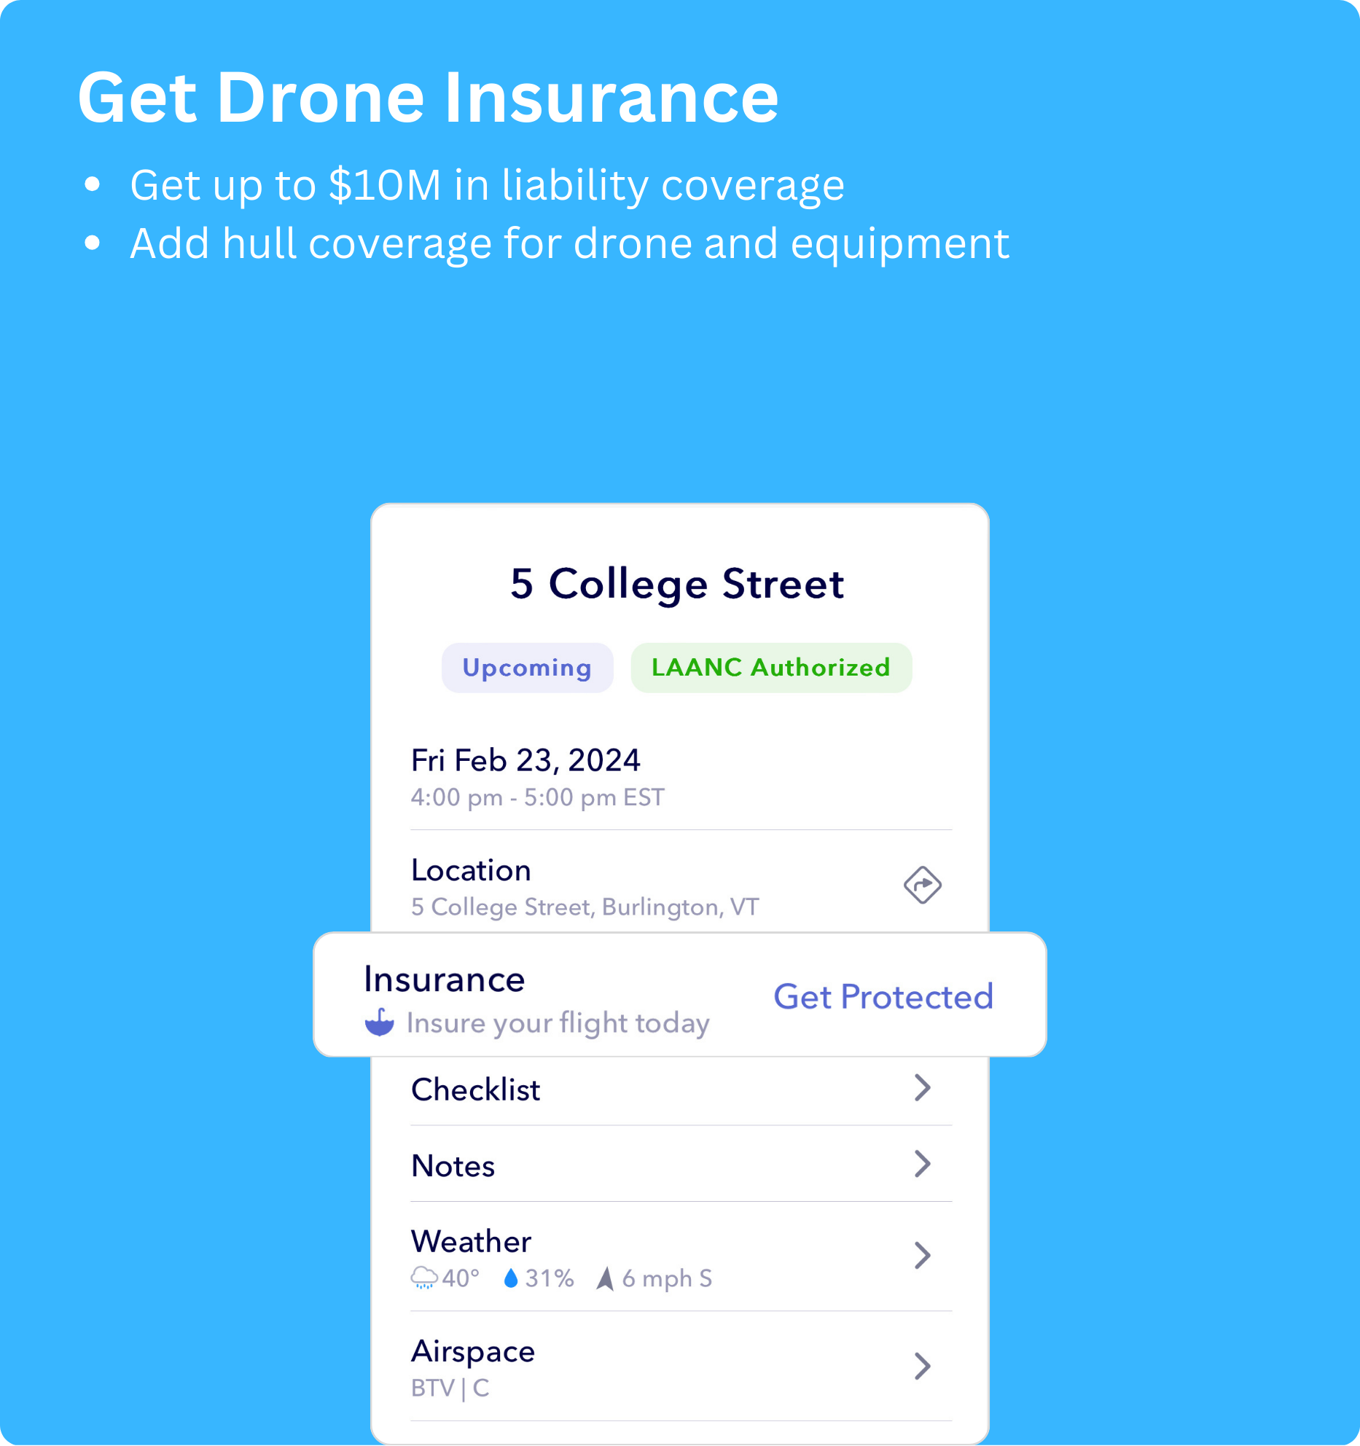
Task: Click the Fri Feb 23, 2024 date
Action: tap(525, 760)
